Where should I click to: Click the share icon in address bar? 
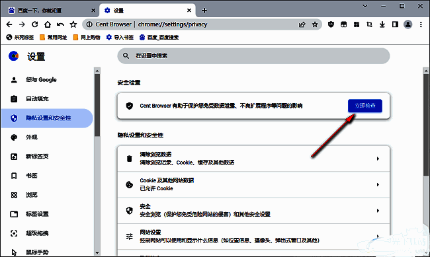(302, 24)
